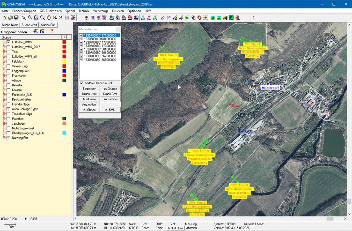
Task: Click the yellow Feldblock color swatch
Action: coord(64,61)
